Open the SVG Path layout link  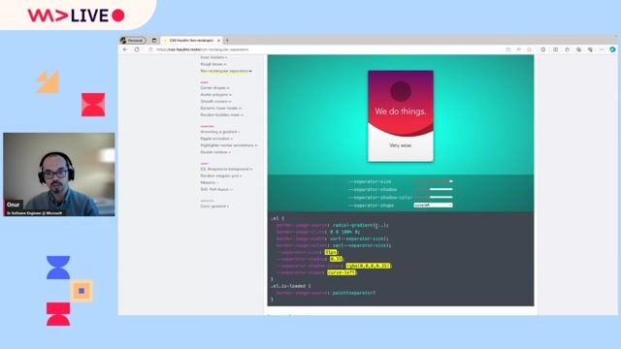[216, 190]
